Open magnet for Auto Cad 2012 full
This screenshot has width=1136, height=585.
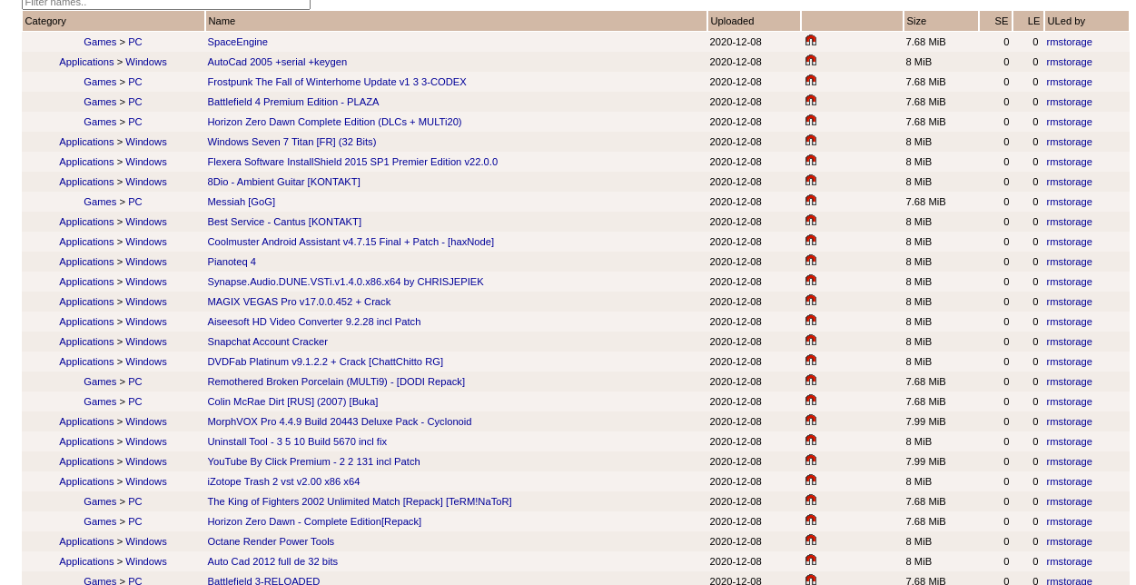click(811, 560)
